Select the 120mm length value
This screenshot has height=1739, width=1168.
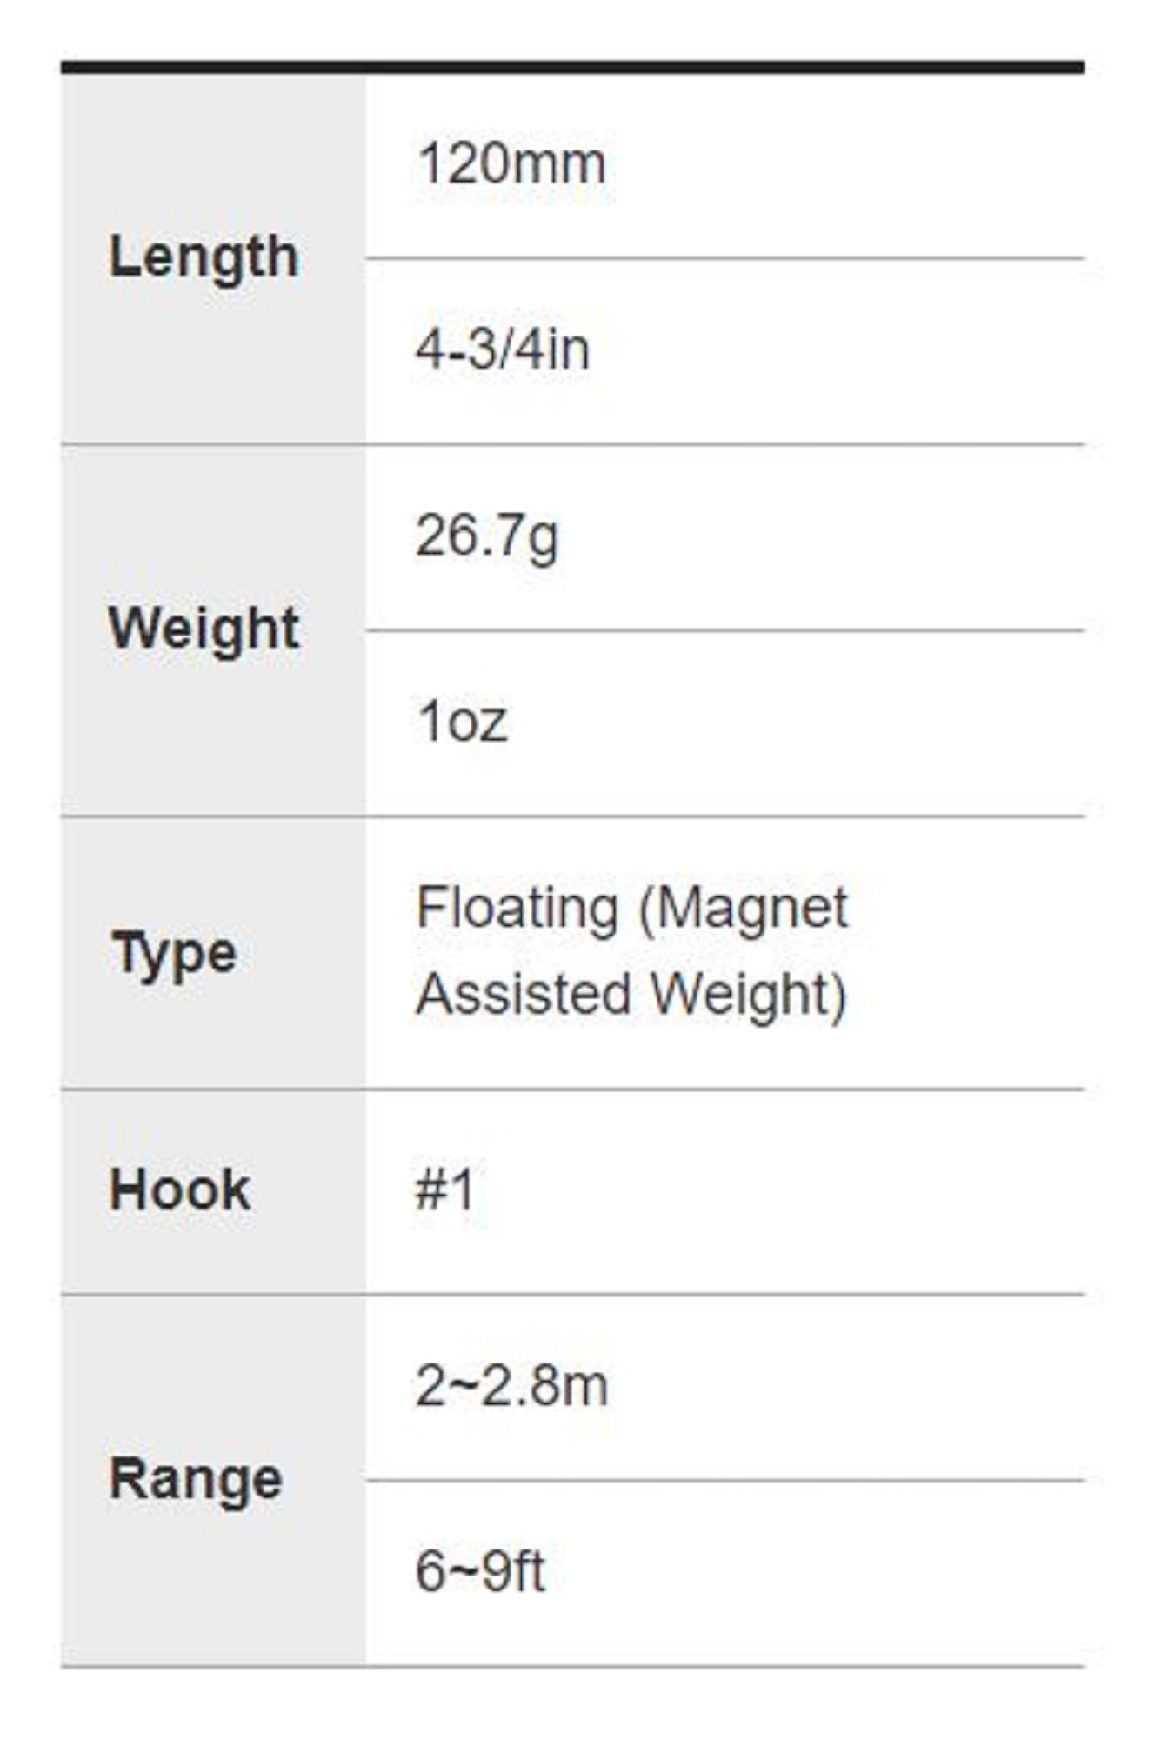tap(511, 163)
